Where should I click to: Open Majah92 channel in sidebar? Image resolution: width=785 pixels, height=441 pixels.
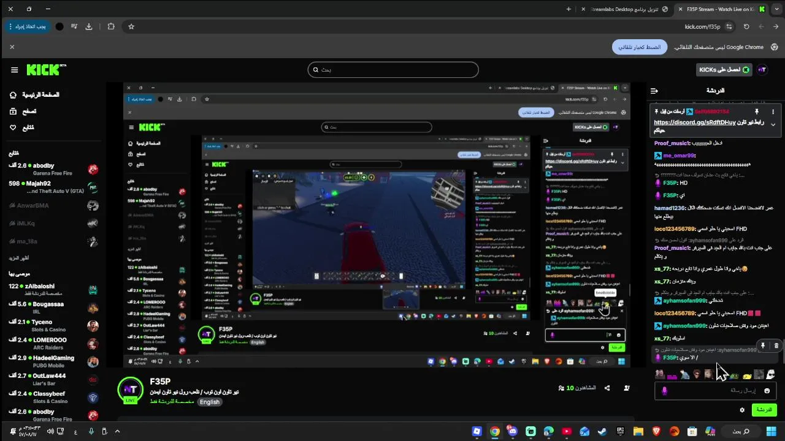click(53, 187)
